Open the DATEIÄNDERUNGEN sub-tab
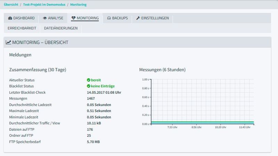The height and width of the screenshot is (156, 278). [61, 28]
